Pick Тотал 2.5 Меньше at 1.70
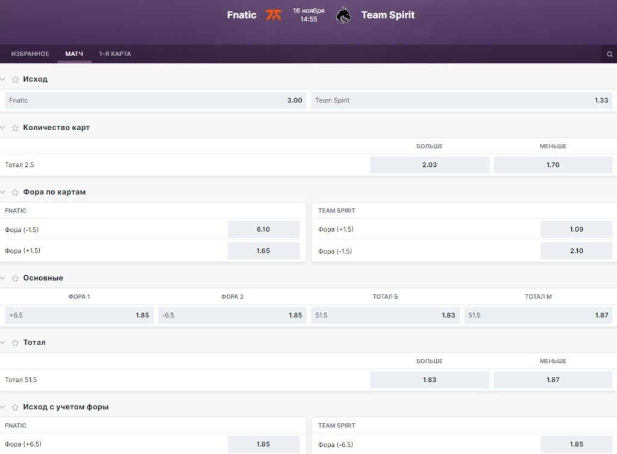Screen dimensions: 617x454 click(553, 165)
